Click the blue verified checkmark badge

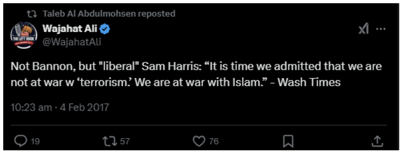tap(105, 29)
